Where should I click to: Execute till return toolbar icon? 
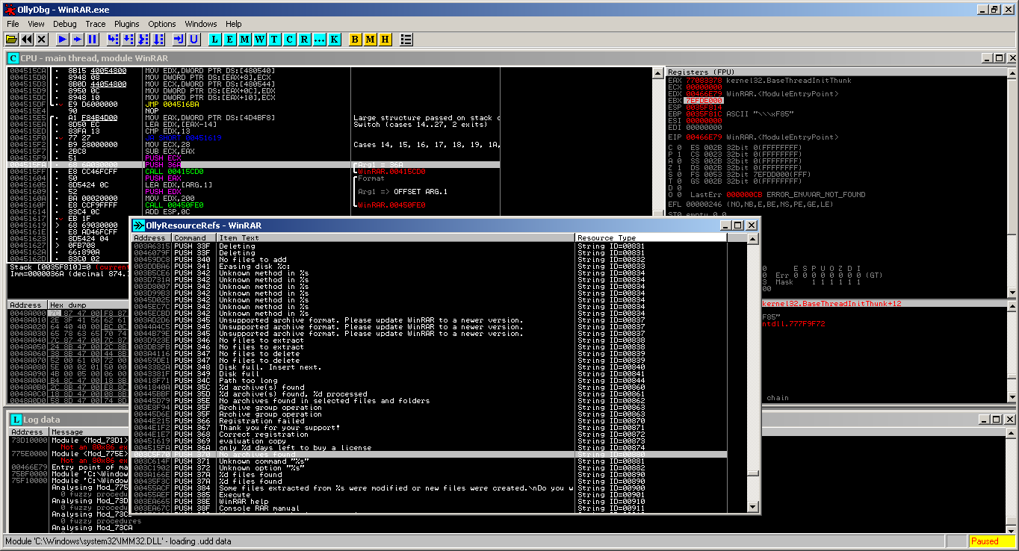pyautogui.click(x=179, y=39)
